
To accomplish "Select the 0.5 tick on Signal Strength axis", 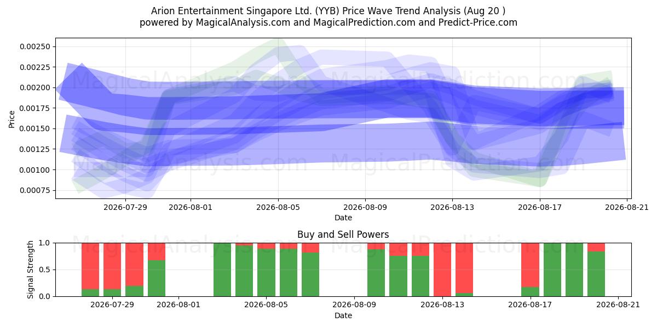I will pyautogui.click(x=45, y=270).
